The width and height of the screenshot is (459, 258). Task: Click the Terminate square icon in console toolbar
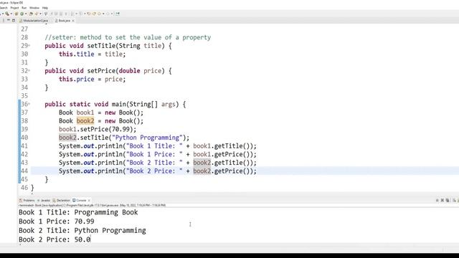[x=437, y=201]
